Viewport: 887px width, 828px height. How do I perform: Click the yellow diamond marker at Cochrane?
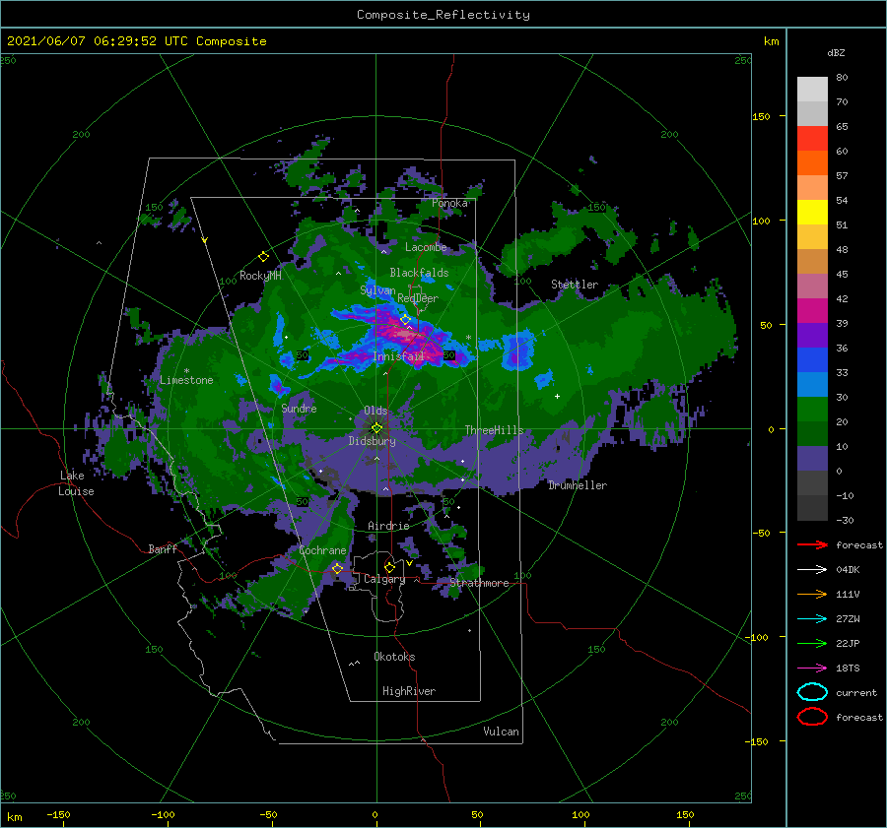(337, 568)
